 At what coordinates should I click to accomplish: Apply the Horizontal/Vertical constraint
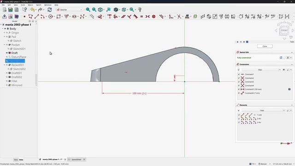[116, 17]
